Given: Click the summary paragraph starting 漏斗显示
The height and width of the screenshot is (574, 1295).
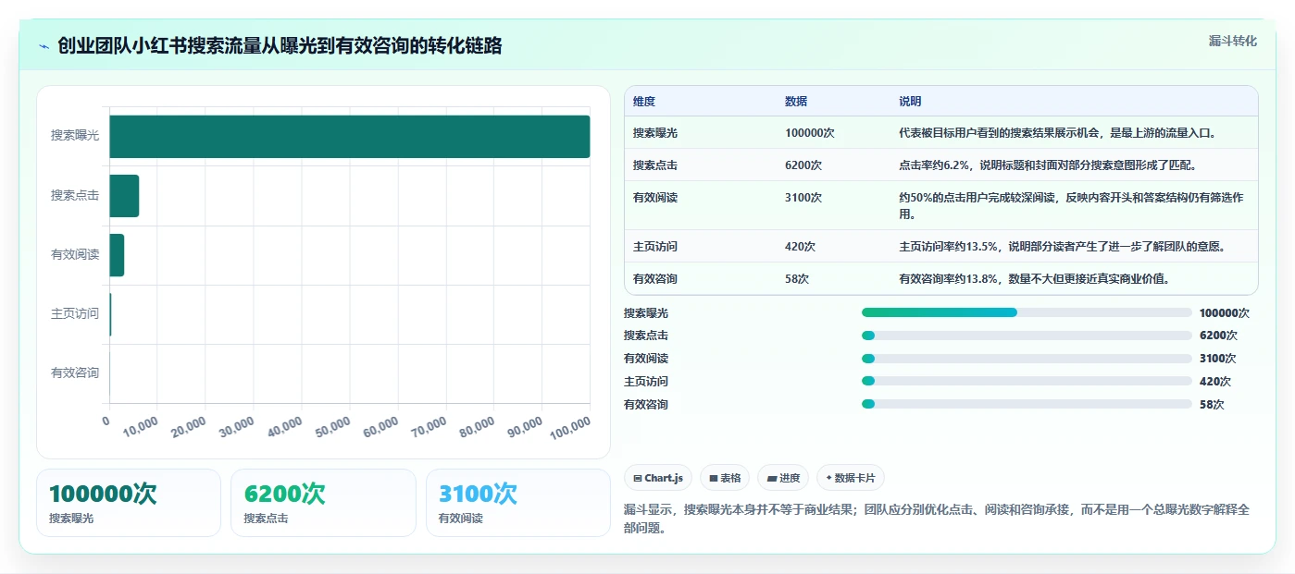Looking at the screenshot, I should click(938, 519).
